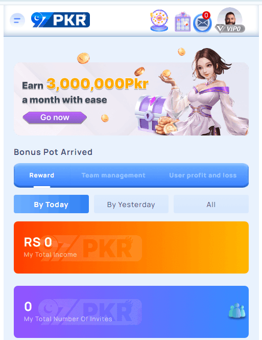262x340 pixels.
Task: Select the By Yesterday filter
Action: click(x=131, y=204)
